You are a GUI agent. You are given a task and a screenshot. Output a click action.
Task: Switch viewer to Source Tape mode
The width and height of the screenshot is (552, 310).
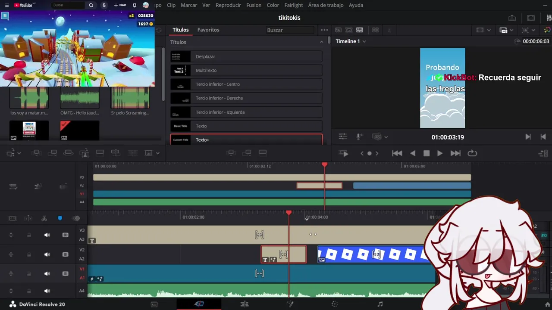[349, 30]
